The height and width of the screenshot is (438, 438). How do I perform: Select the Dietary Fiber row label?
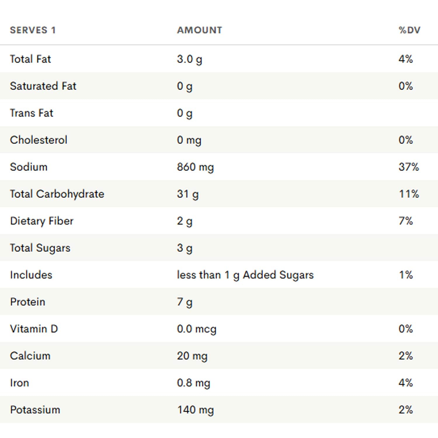point(41,221)
